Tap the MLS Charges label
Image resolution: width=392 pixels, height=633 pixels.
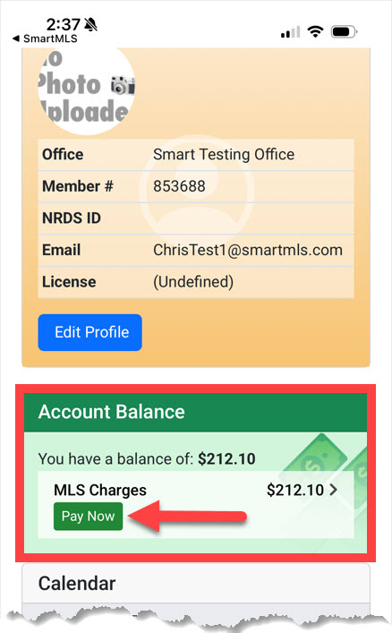(100, 490)
